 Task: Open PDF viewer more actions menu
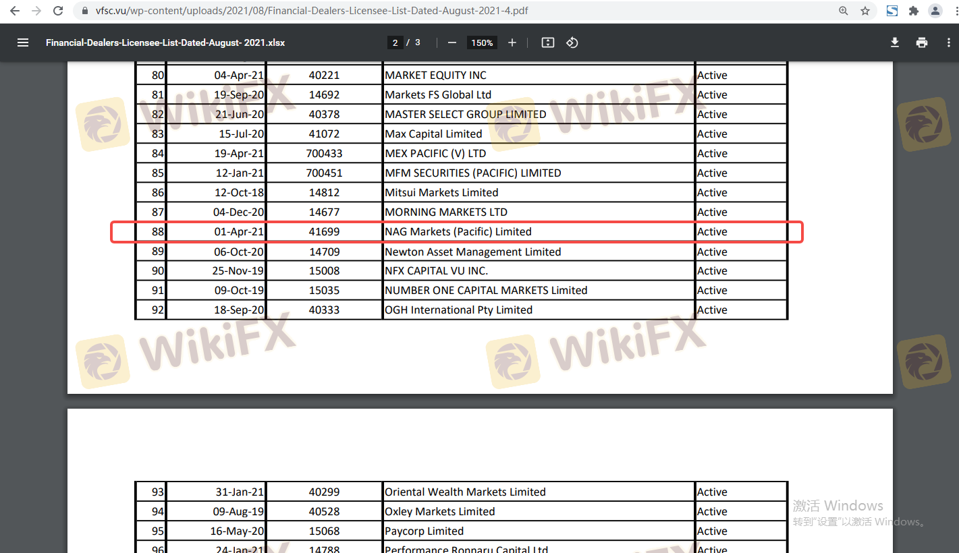click(x=949, y=42)
